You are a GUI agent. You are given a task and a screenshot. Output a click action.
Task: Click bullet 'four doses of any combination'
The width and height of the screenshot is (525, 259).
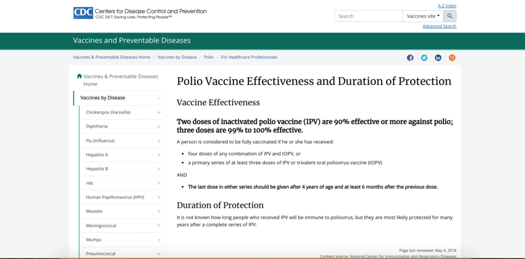click(244, 154)
